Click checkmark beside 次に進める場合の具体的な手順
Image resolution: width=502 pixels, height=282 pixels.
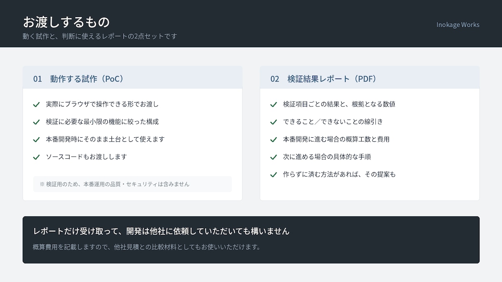click(274, 157)
